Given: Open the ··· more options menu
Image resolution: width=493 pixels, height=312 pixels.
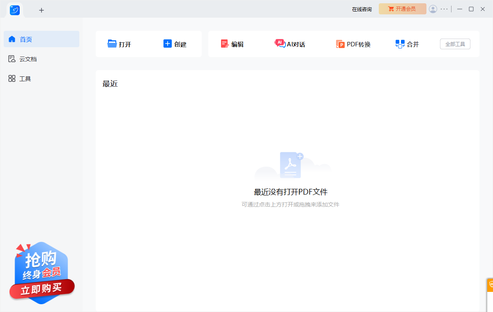Looking at the screenshot, I should tap(444, 9).
